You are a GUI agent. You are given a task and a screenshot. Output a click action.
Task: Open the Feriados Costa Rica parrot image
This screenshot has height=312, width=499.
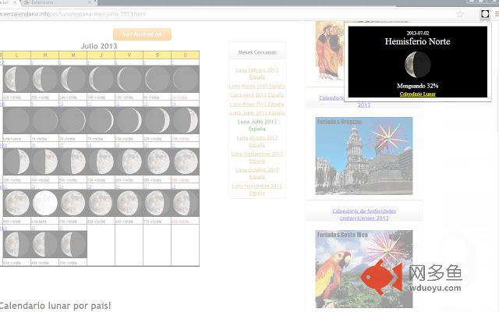pos(364,269)
